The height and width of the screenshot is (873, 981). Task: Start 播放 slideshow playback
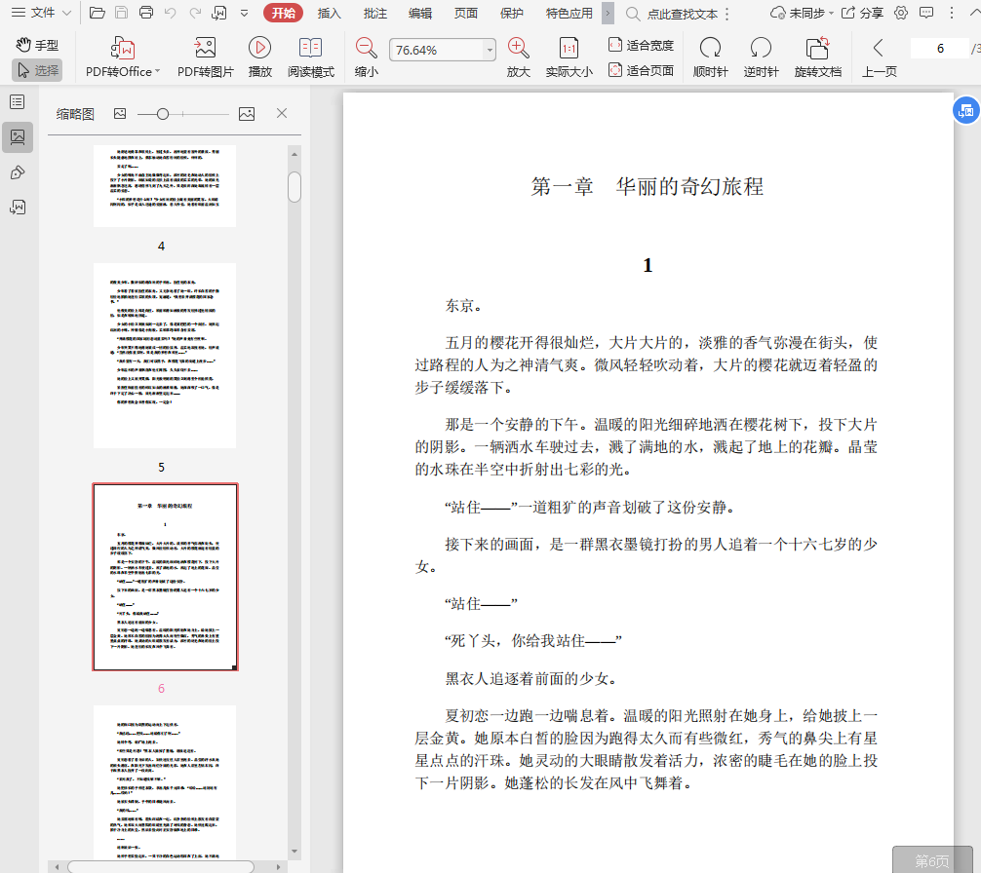click(259, 57)
